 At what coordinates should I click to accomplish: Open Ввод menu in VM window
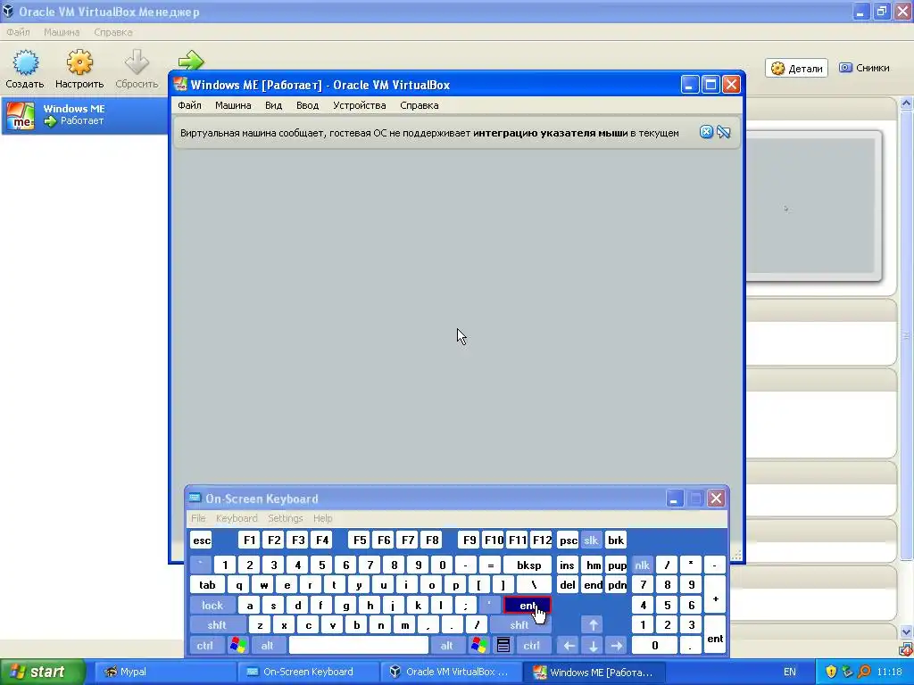pyautogui.click(x=307, y=105)
